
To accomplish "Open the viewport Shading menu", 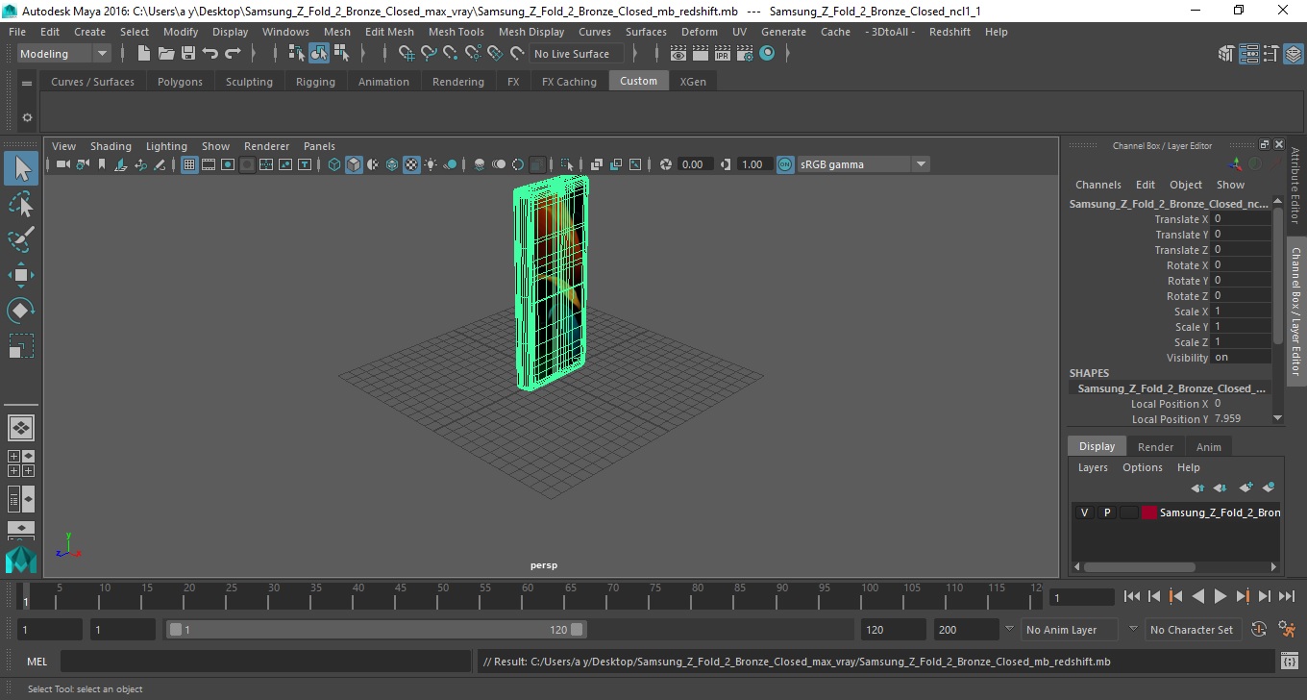I will point(111,146).
